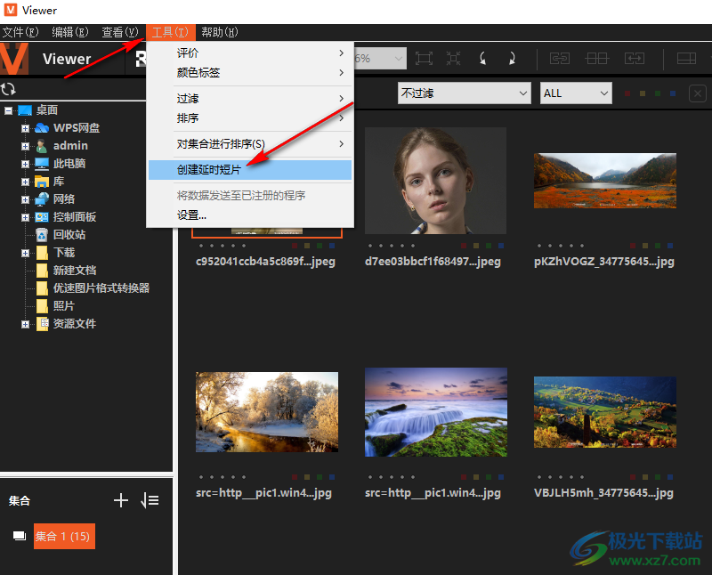Set first rating dot under d7ee03bbcf1f68497
The height and width of the screenshot is (575, 712).
[x=370, y=246]
